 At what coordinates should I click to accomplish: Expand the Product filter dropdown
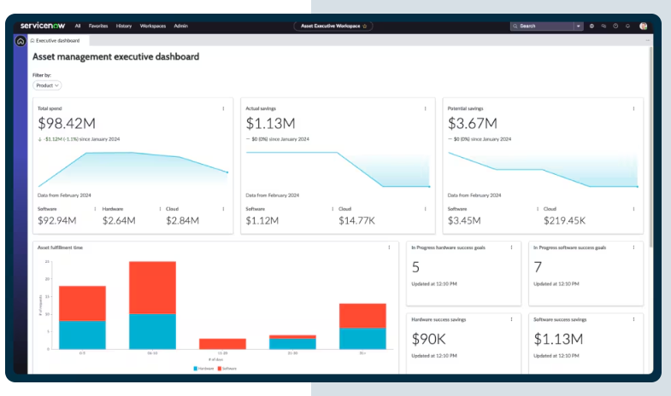[x=47, y=85]
